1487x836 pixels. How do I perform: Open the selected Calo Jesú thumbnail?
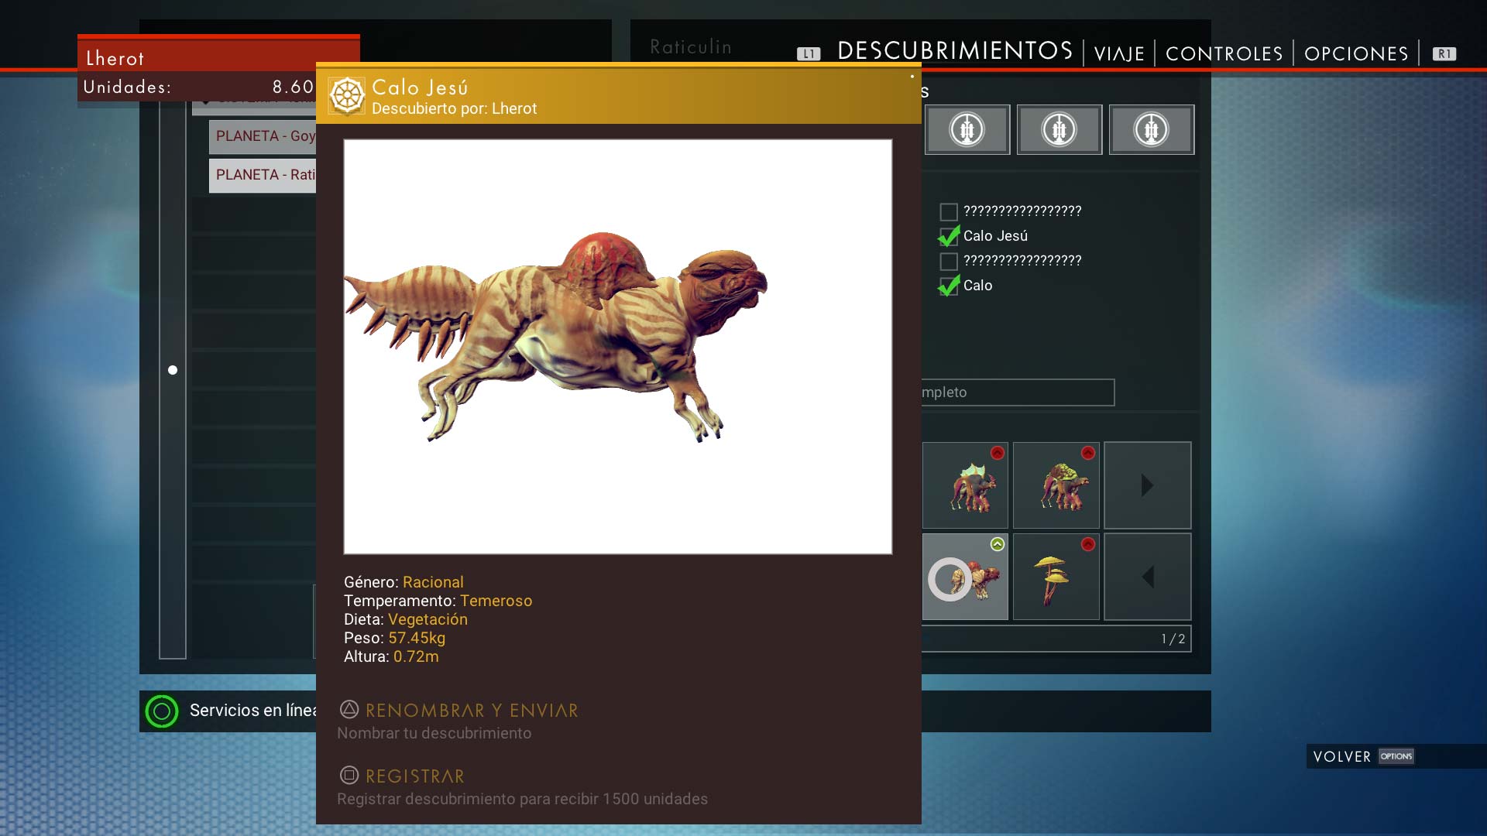[x=965, y=577]
